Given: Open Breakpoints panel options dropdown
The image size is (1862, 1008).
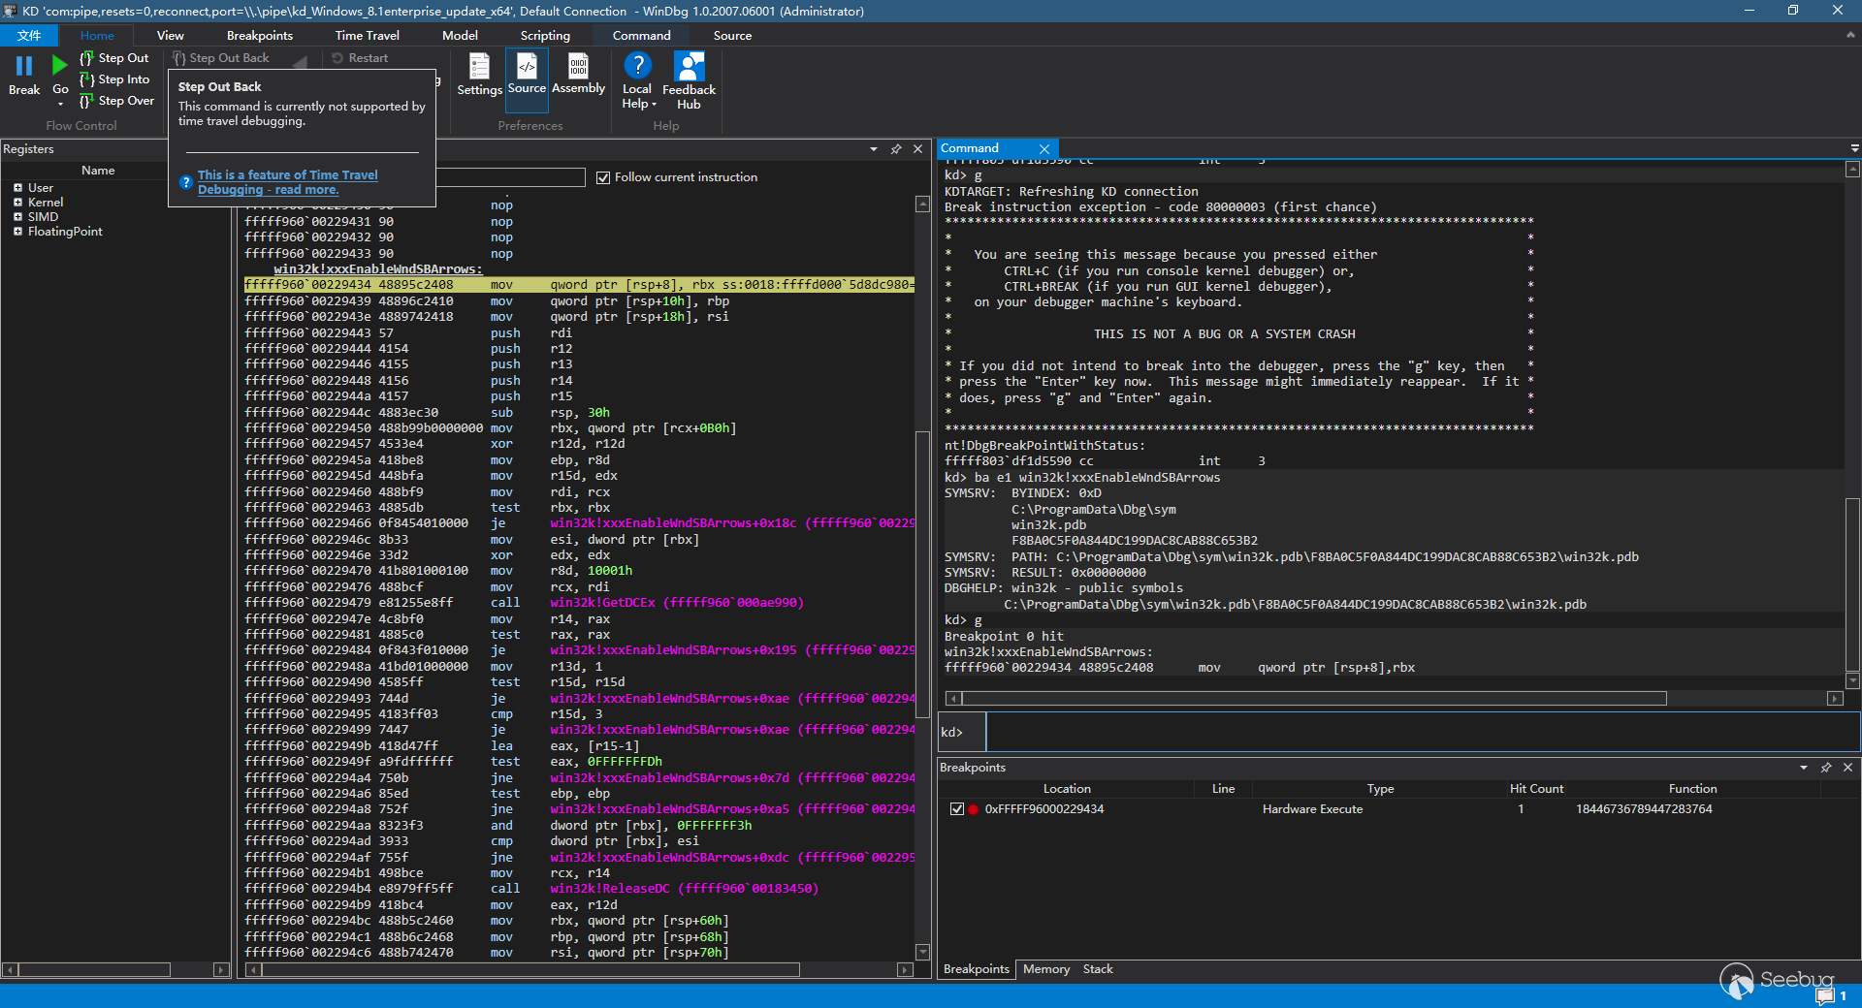Looking at the screenshot, I should point(1804,768).
